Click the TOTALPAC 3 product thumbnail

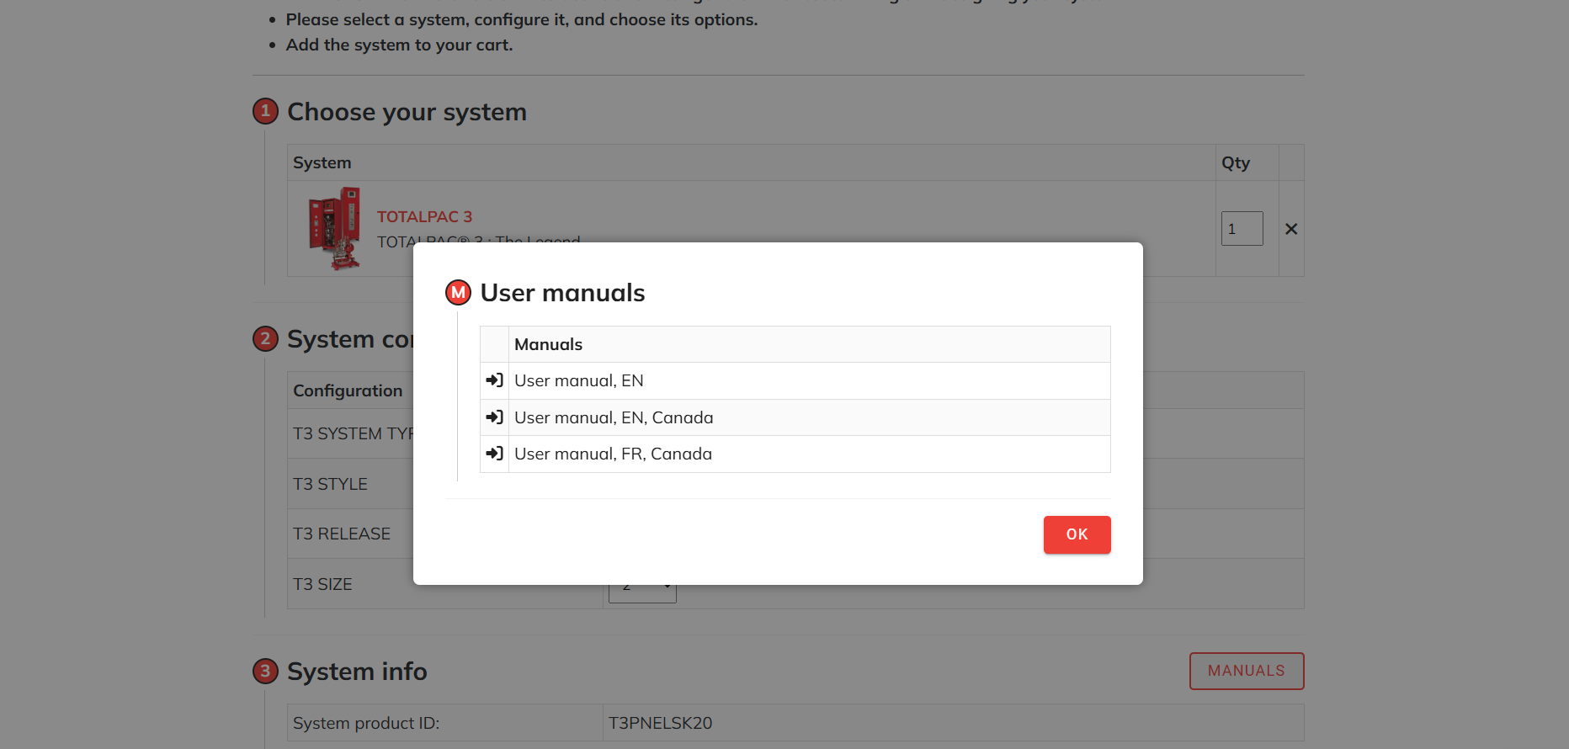334,228
